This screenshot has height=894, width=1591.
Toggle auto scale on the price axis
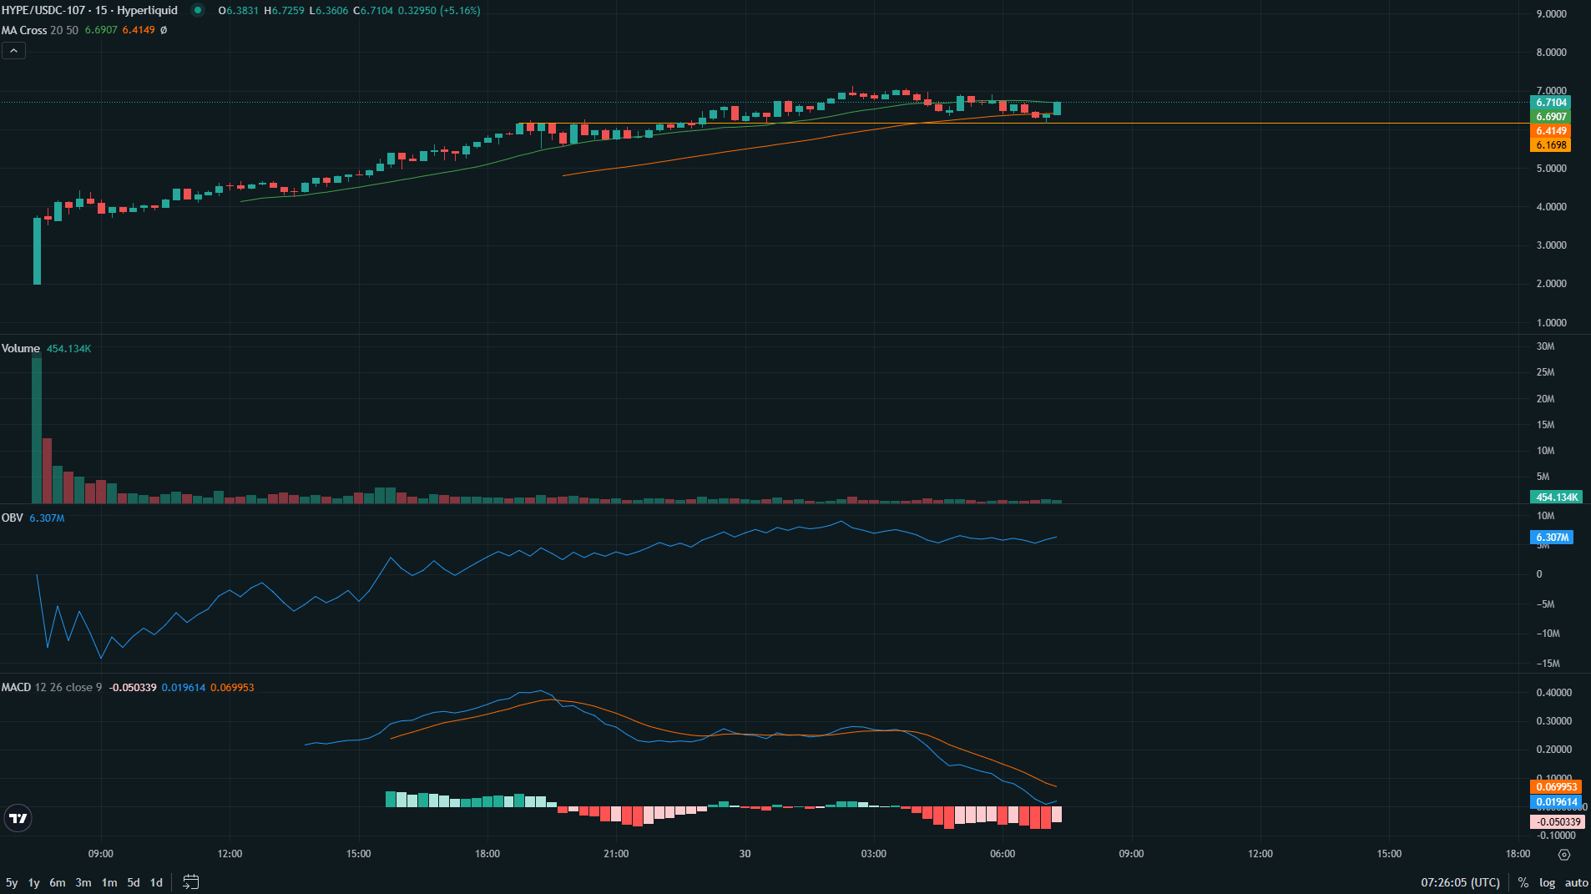pyautogui.click(x=1576, y=882)
